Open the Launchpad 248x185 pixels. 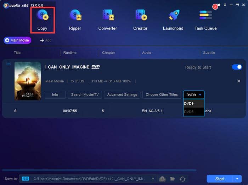pyautogui.click(x=173, y=20)
